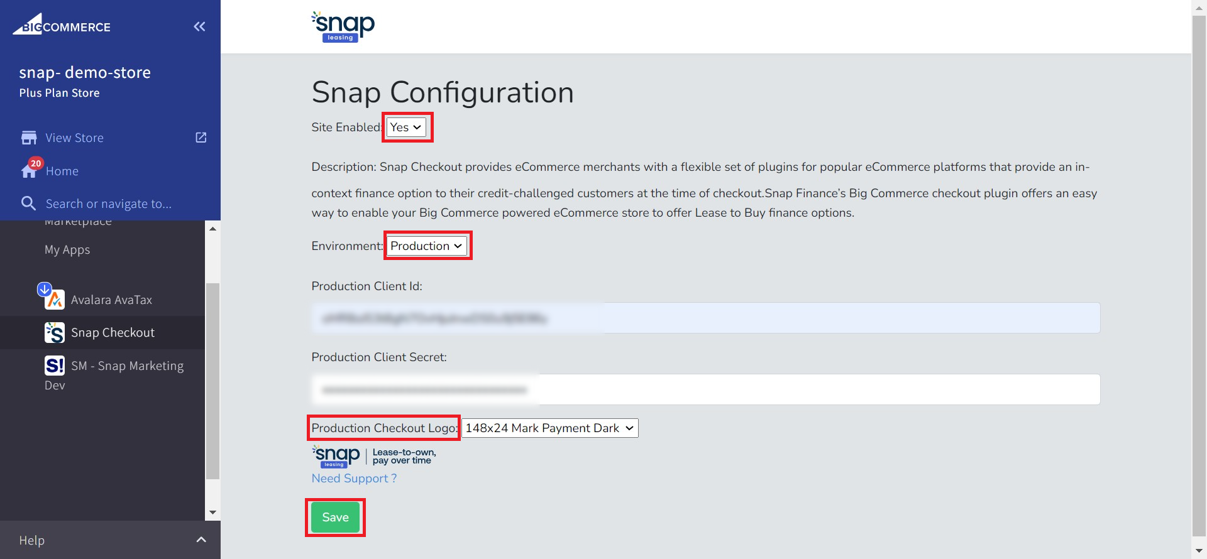The width and height of the screenshot is (1207, 559).
Task: Click the snap- demo-store name
Action: 85,72
